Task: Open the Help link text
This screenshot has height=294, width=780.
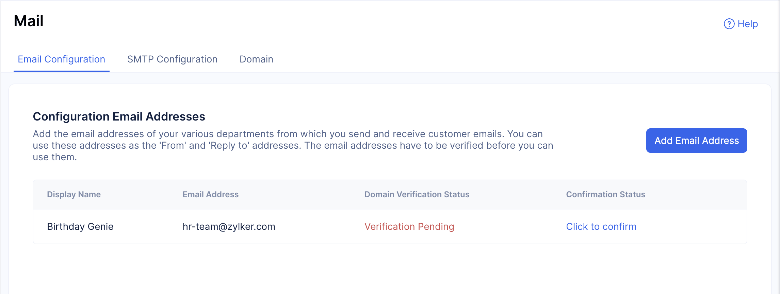Action: pyautogui.click(x=748, y=24)
